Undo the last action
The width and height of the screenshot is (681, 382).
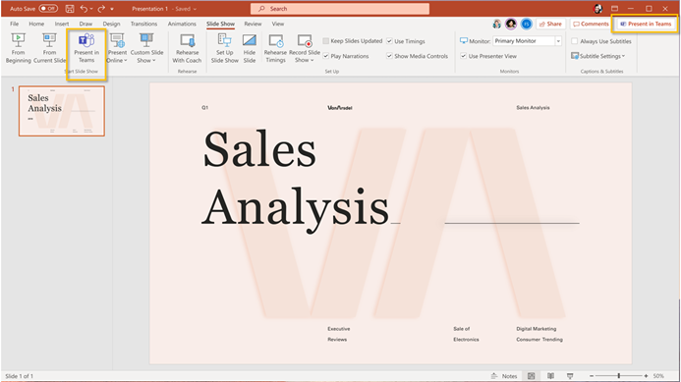pos(84,9)
